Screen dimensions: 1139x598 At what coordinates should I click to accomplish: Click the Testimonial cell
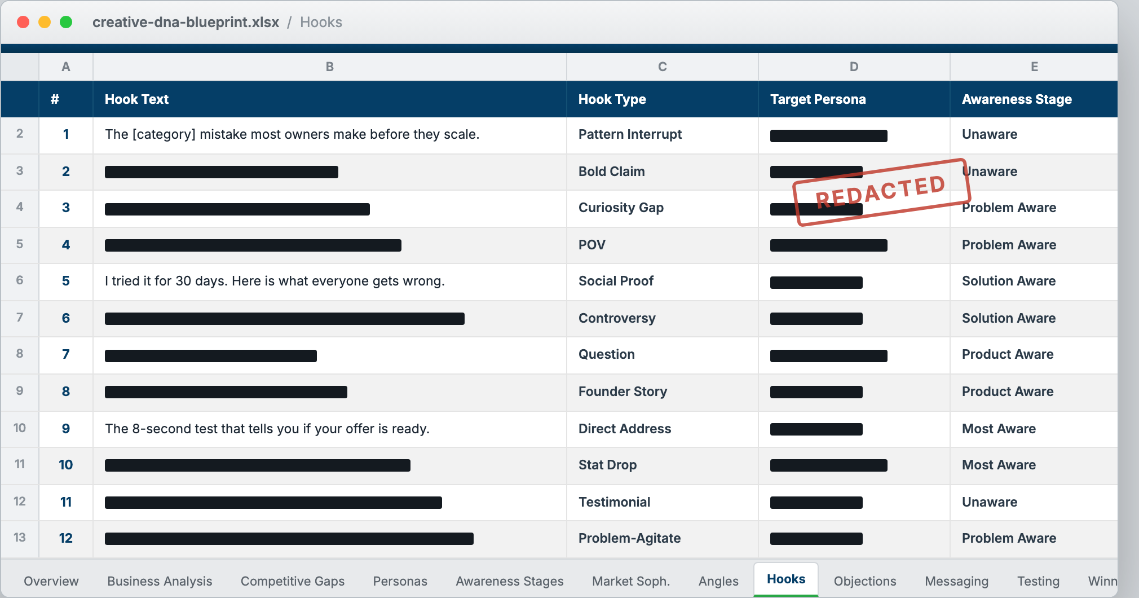click(x=663, y=502)
